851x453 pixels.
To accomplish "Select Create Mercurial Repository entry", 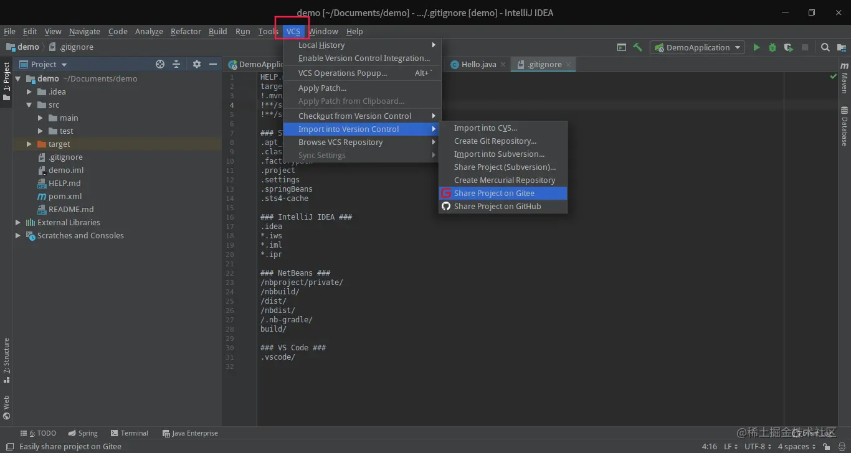I will (503, 180).
